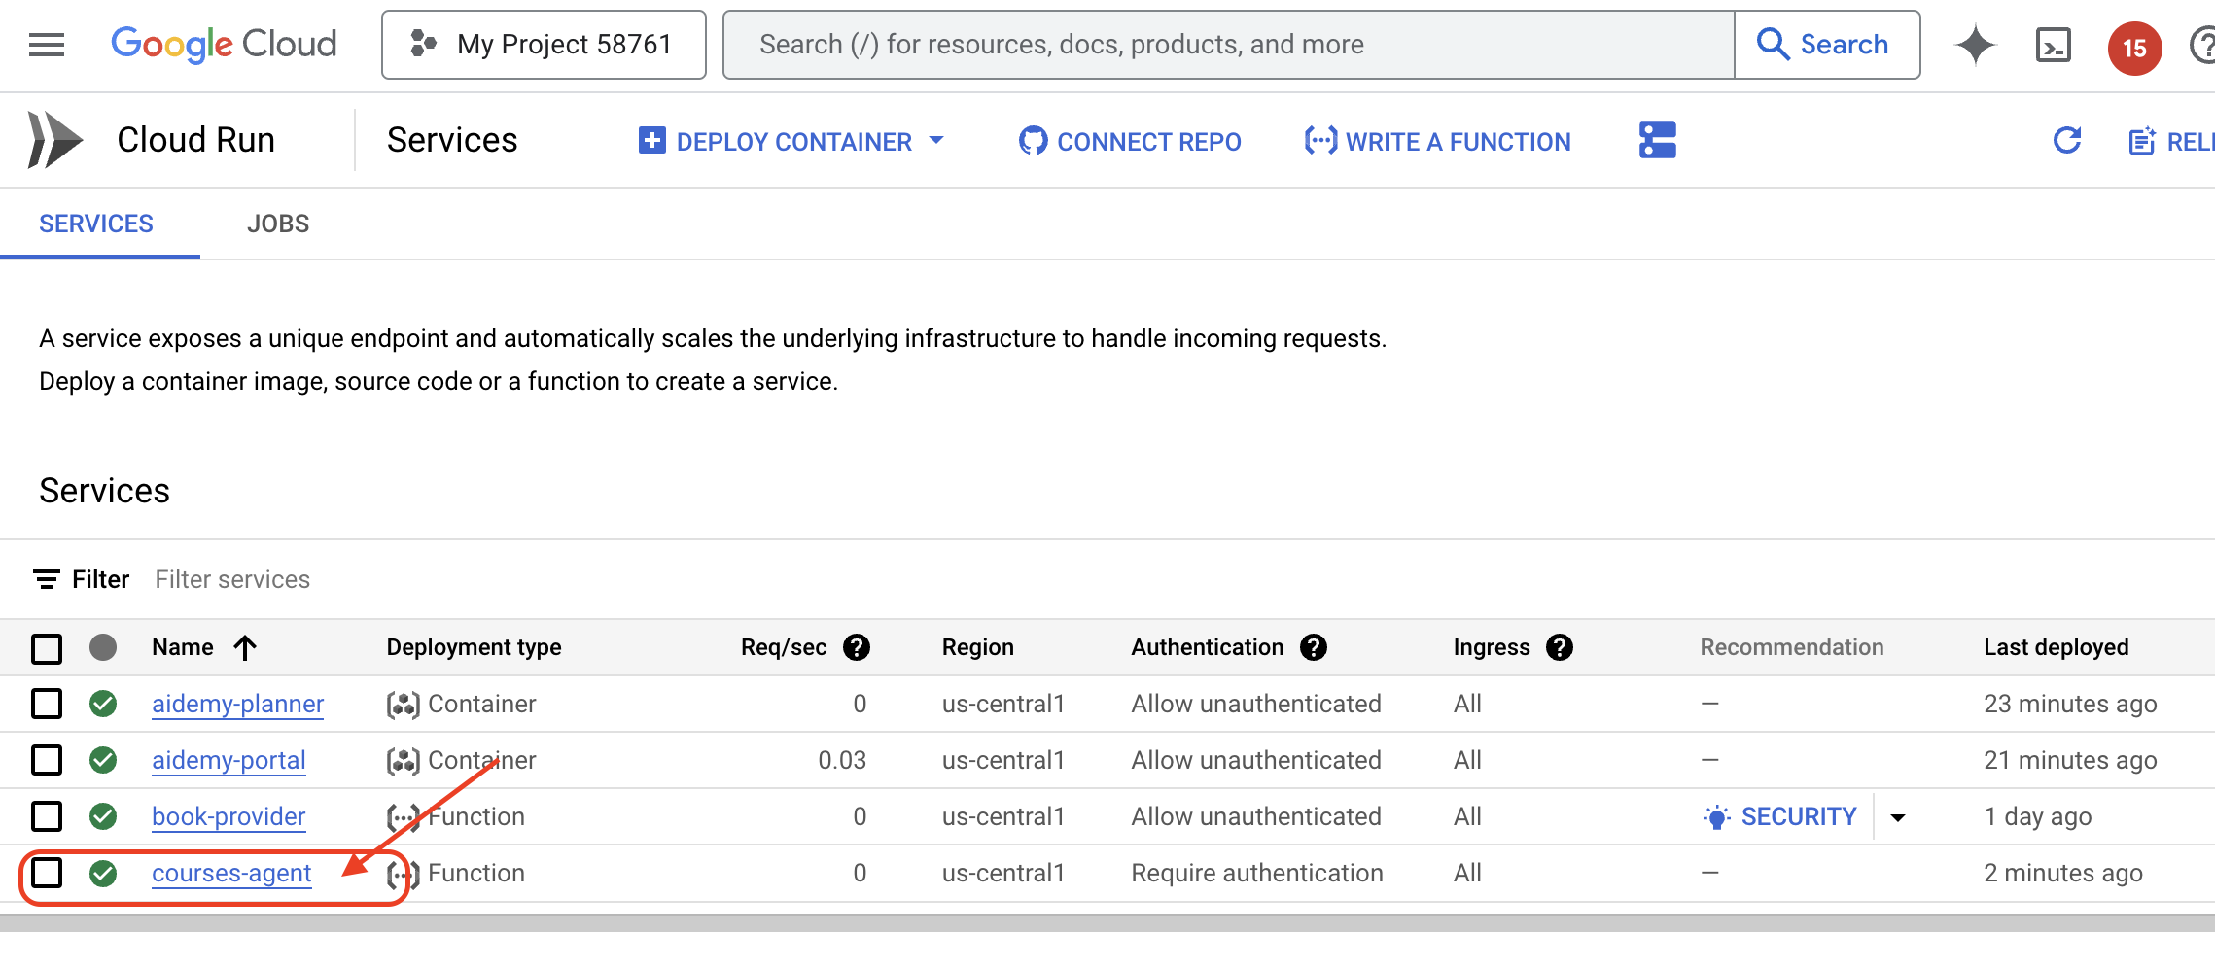The image size is (2215, 966).
Task: Click the server list icon after Write a Function
Action: [1657, 141]
